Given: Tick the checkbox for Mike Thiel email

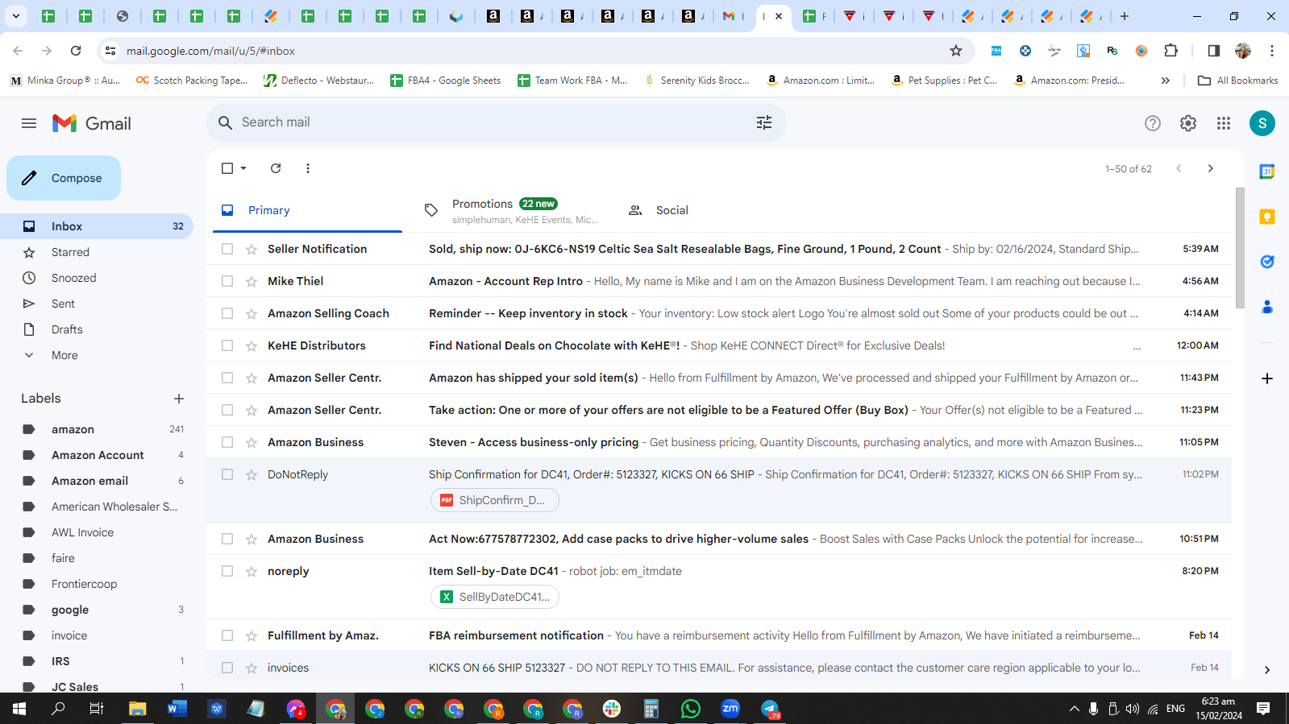Looking at the screenshot, I should point(227,281).
